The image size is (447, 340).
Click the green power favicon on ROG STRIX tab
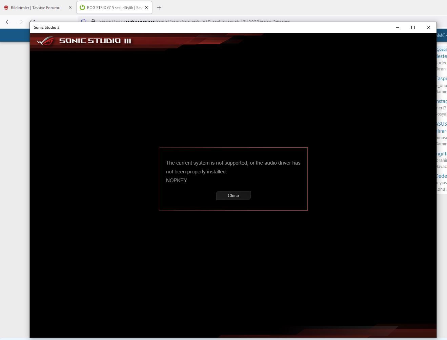(82, 7)
